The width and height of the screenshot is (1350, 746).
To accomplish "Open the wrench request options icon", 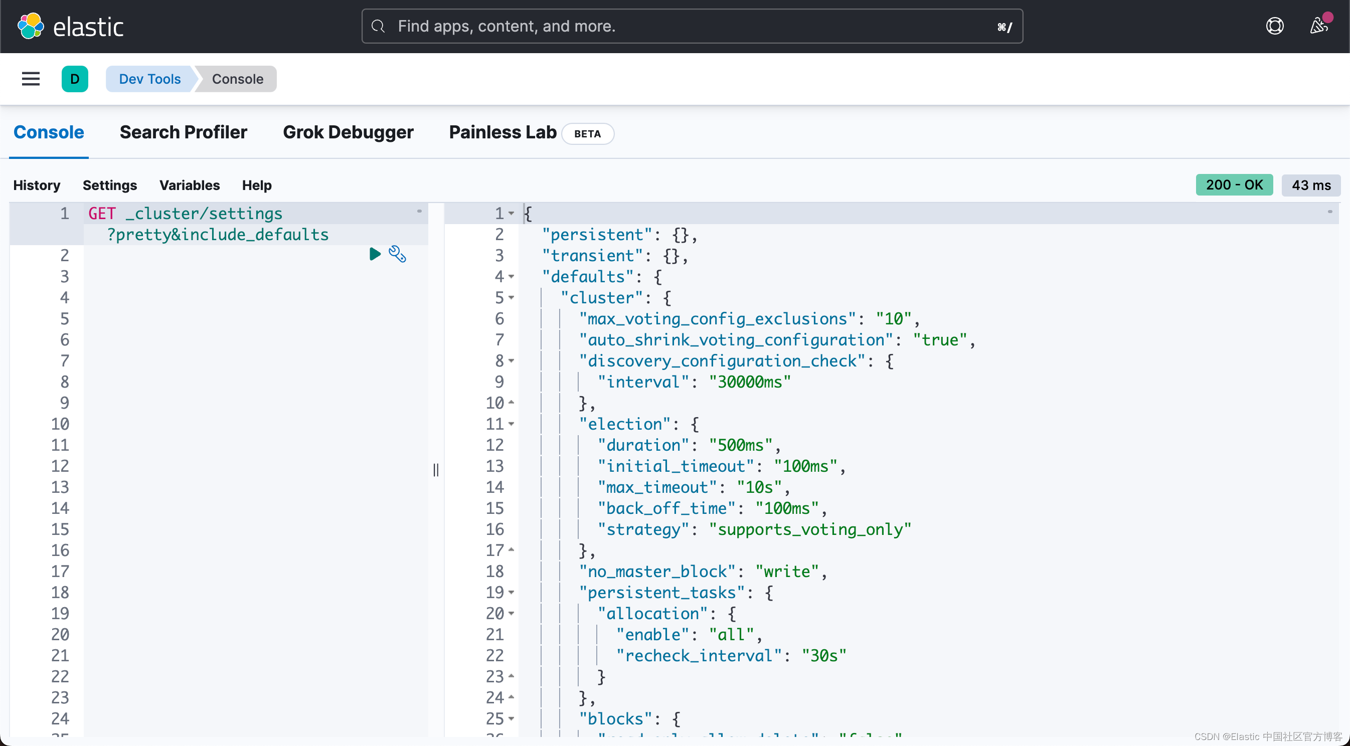I will pyautogui.click(x=397, y=254).
